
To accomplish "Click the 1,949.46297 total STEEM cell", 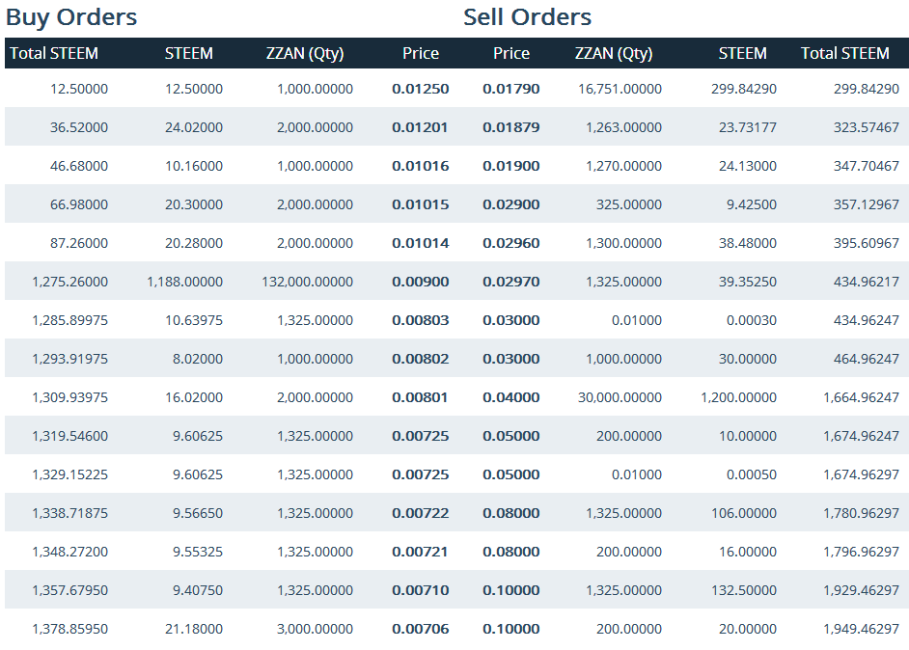I will pos(861,629).
